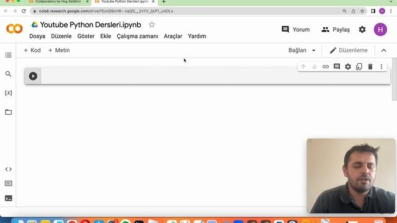The width and height of the screenshot is (397, 223).
Task: Go to Colab home via CO logo
Action: (14, 29)
